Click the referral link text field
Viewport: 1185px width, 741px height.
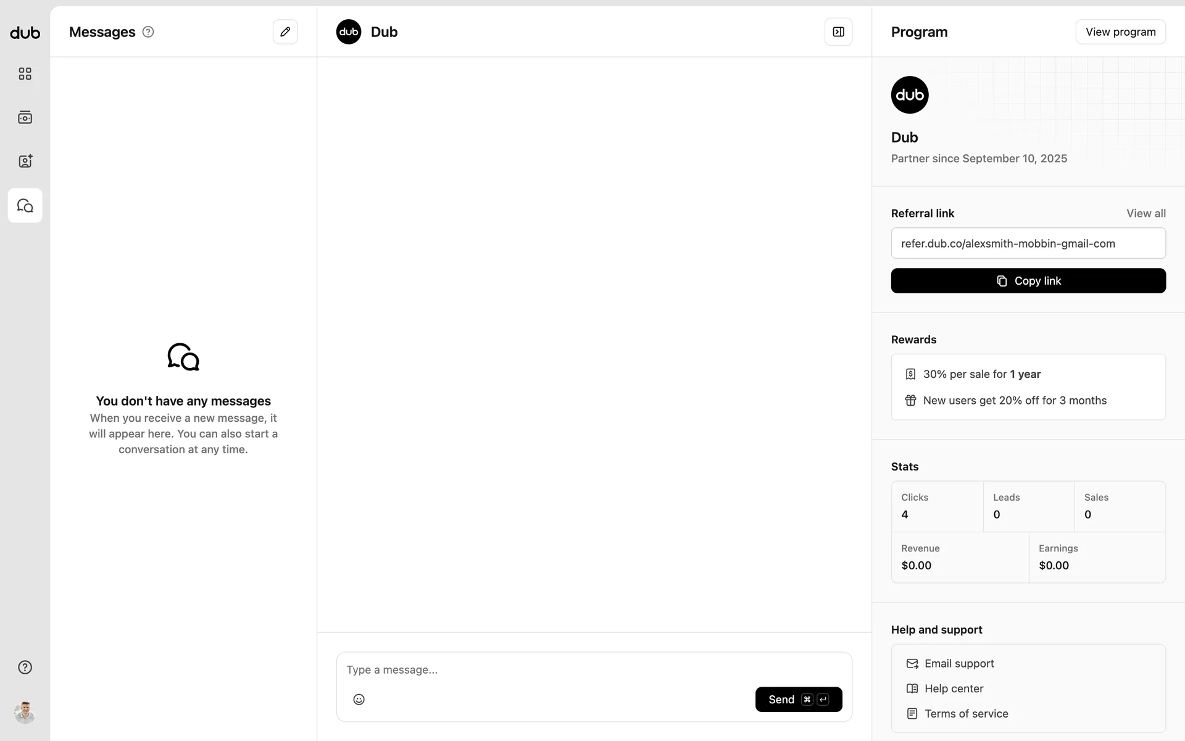[1028, 243]
